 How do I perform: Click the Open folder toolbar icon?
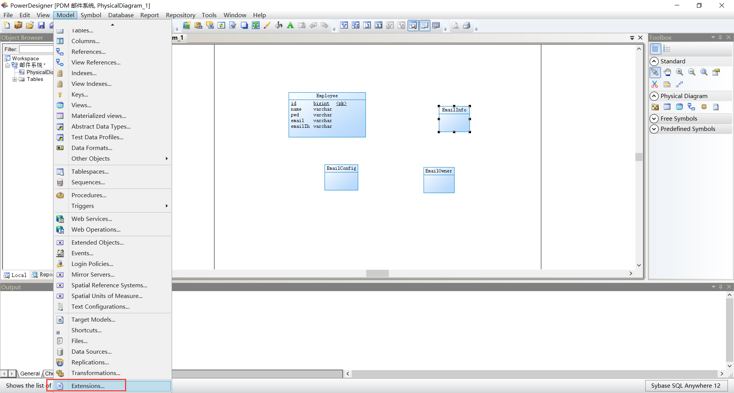[x=30, y=26]
